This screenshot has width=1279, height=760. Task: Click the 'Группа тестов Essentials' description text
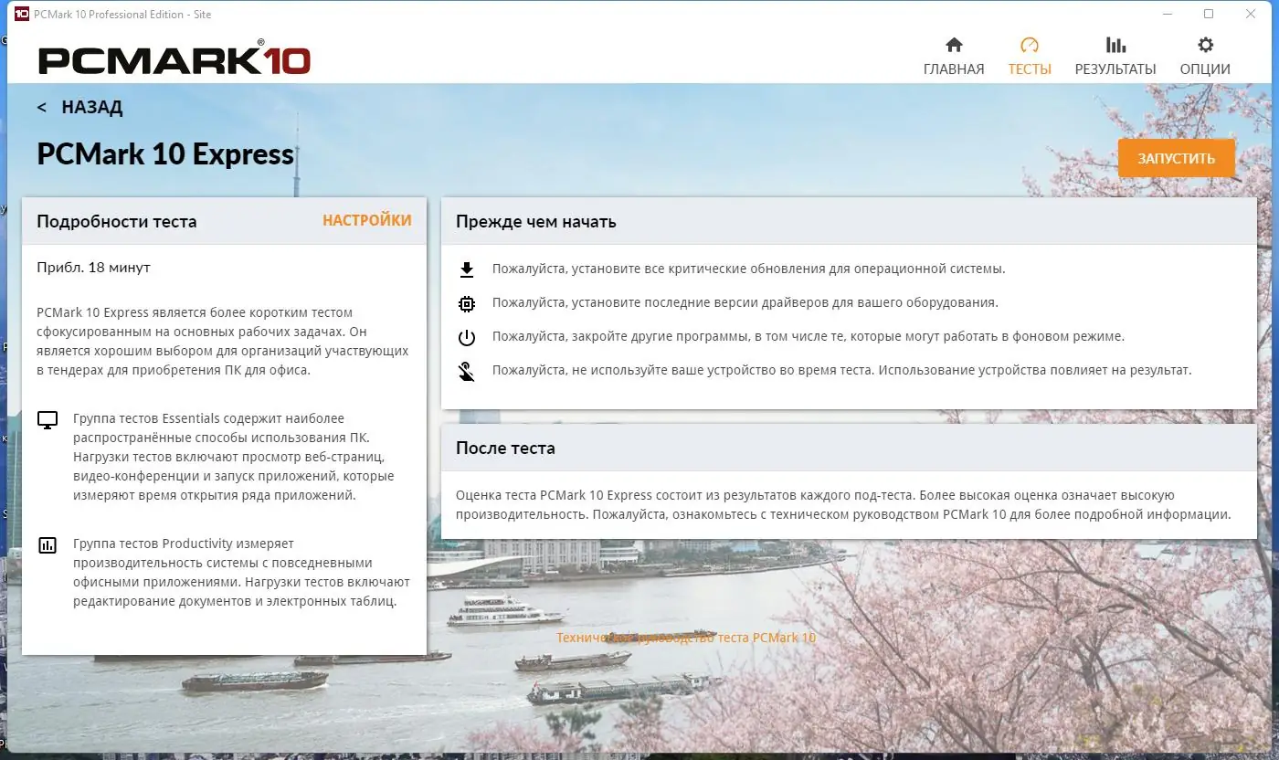click(234, 457)
